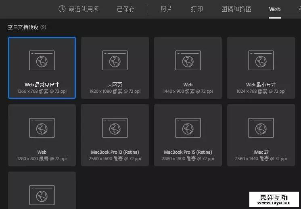Click the 2560 x 1440 像素 size text
Screen dimensions: 301x209
click(x=261, y=159)
